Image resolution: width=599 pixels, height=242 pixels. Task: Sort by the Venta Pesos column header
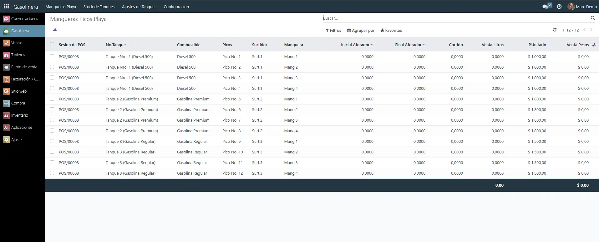(x=578, y=45)
